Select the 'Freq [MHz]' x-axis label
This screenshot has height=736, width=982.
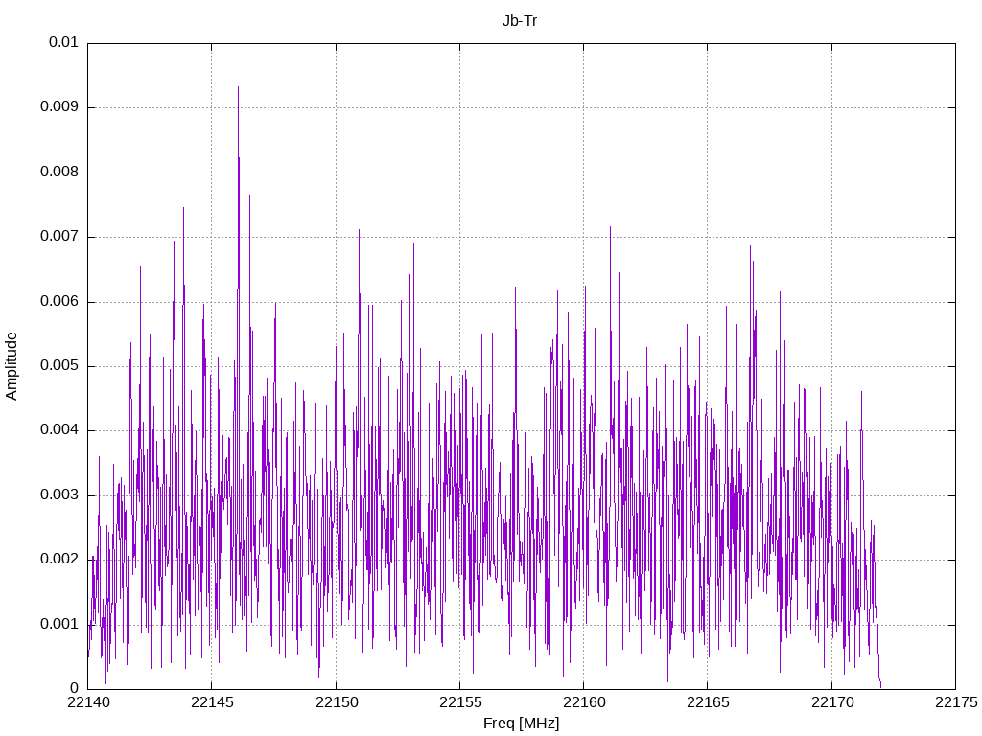pos(521,724)
